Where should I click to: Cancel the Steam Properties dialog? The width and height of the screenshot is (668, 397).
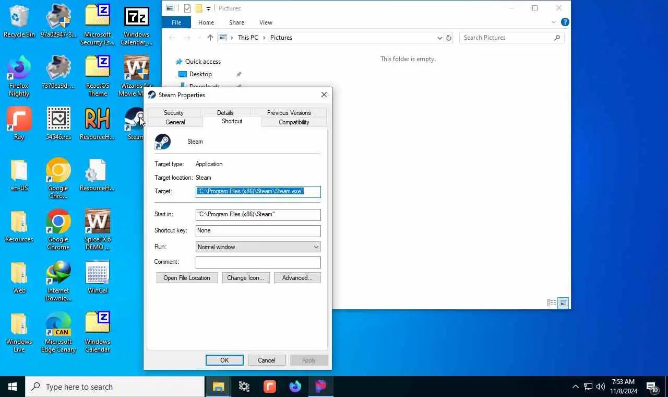(266, 360)
